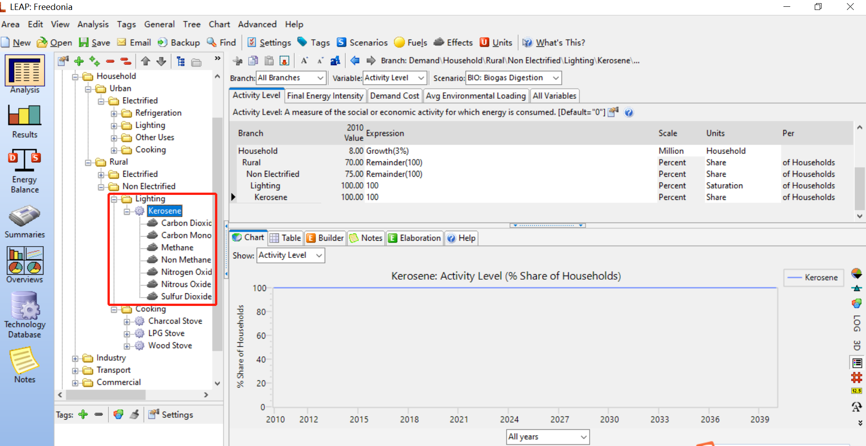Collapse the Urban tree branch

88,88
